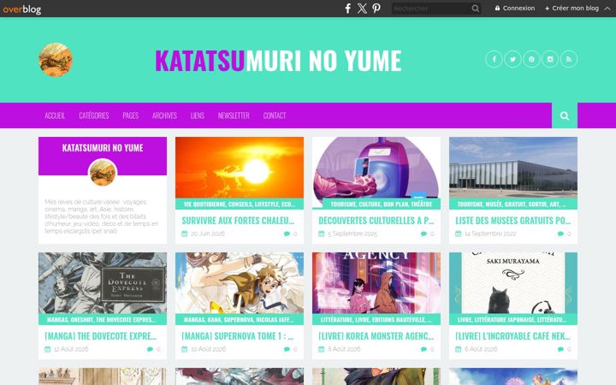This screenshot has width=616, height=385.
Task: Open article [Livre] Korea Monster Agency
Action: point(376,336)
